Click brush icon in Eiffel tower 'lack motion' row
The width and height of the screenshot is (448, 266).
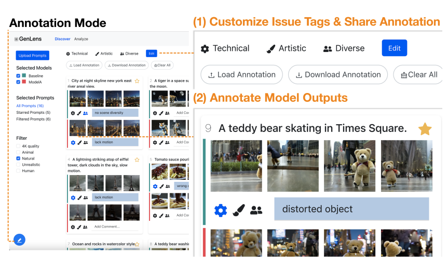[x=79, y=197]
